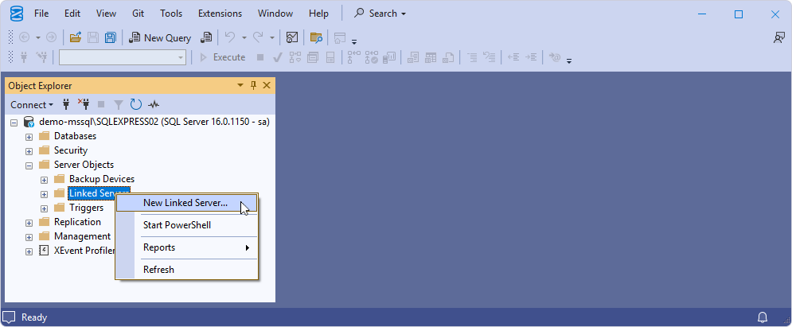Screen dimensions: 792x327
Task: Click the New Query button
Action: [x=160, y=37]
